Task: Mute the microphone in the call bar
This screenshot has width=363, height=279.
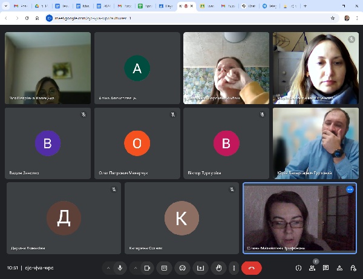Action: click(120, 268)
